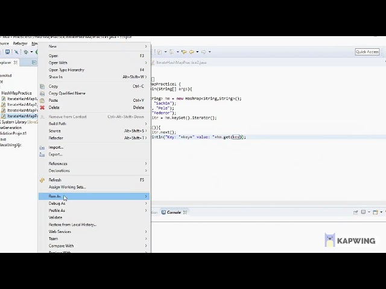Open the Open Console dropdown arrow
This screenshot has width=386, height=289.
381,212
